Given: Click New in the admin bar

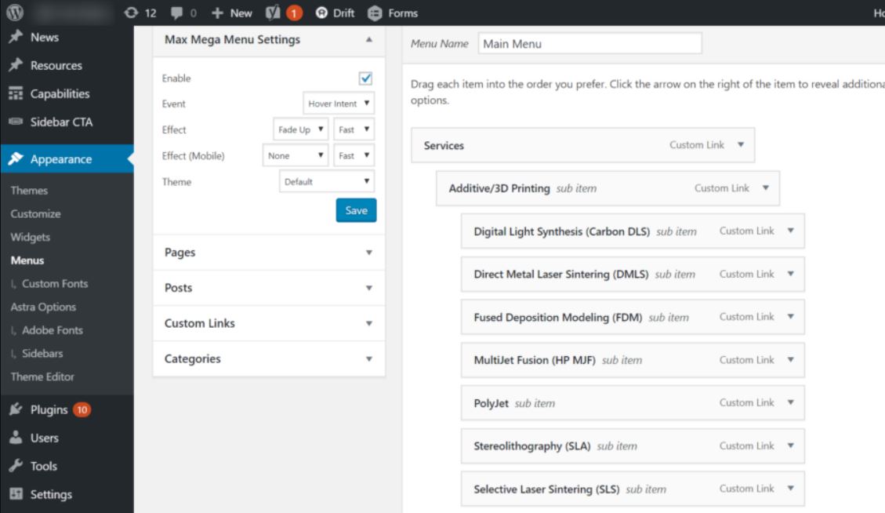Looking at the screenshot, I should (x=241, y=13).
